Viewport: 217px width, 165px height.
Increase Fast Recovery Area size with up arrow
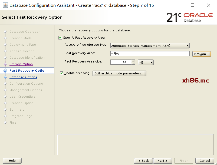point(133,61)
